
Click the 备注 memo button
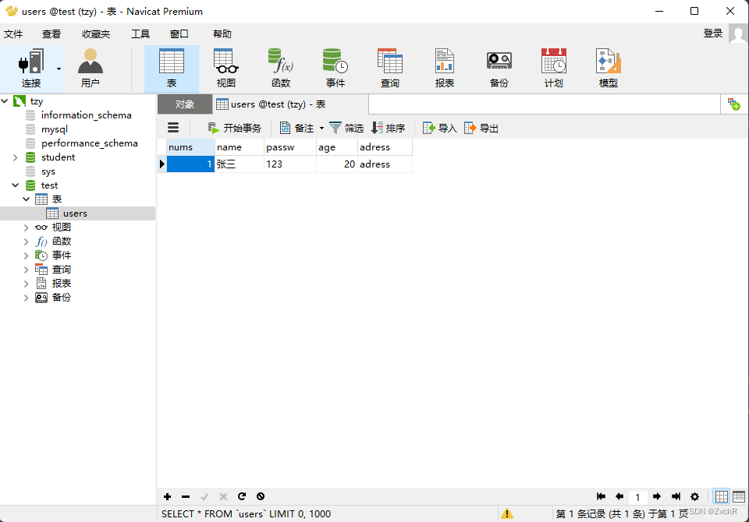pyautogui.click(x=296, y=128)
